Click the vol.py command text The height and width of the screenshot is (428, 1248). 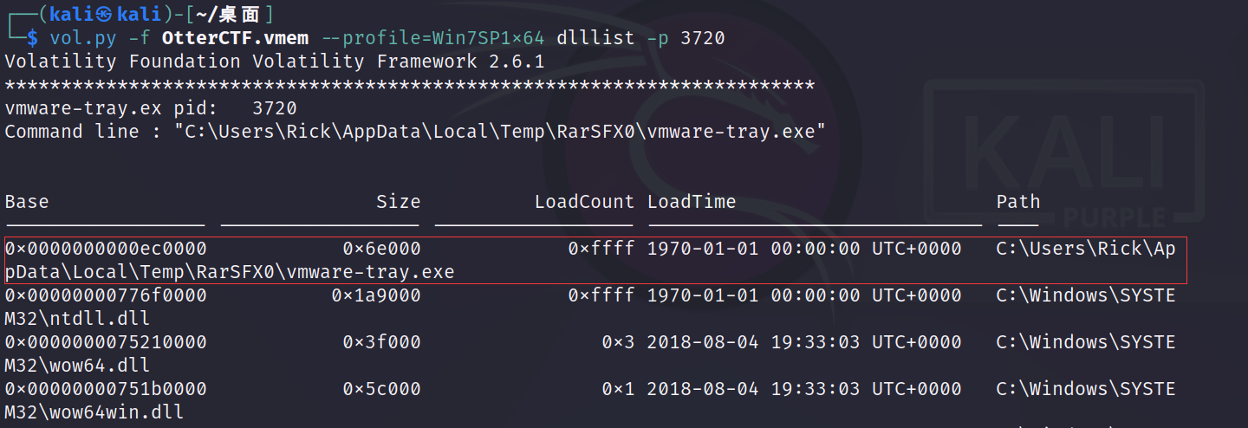point(84,37)
